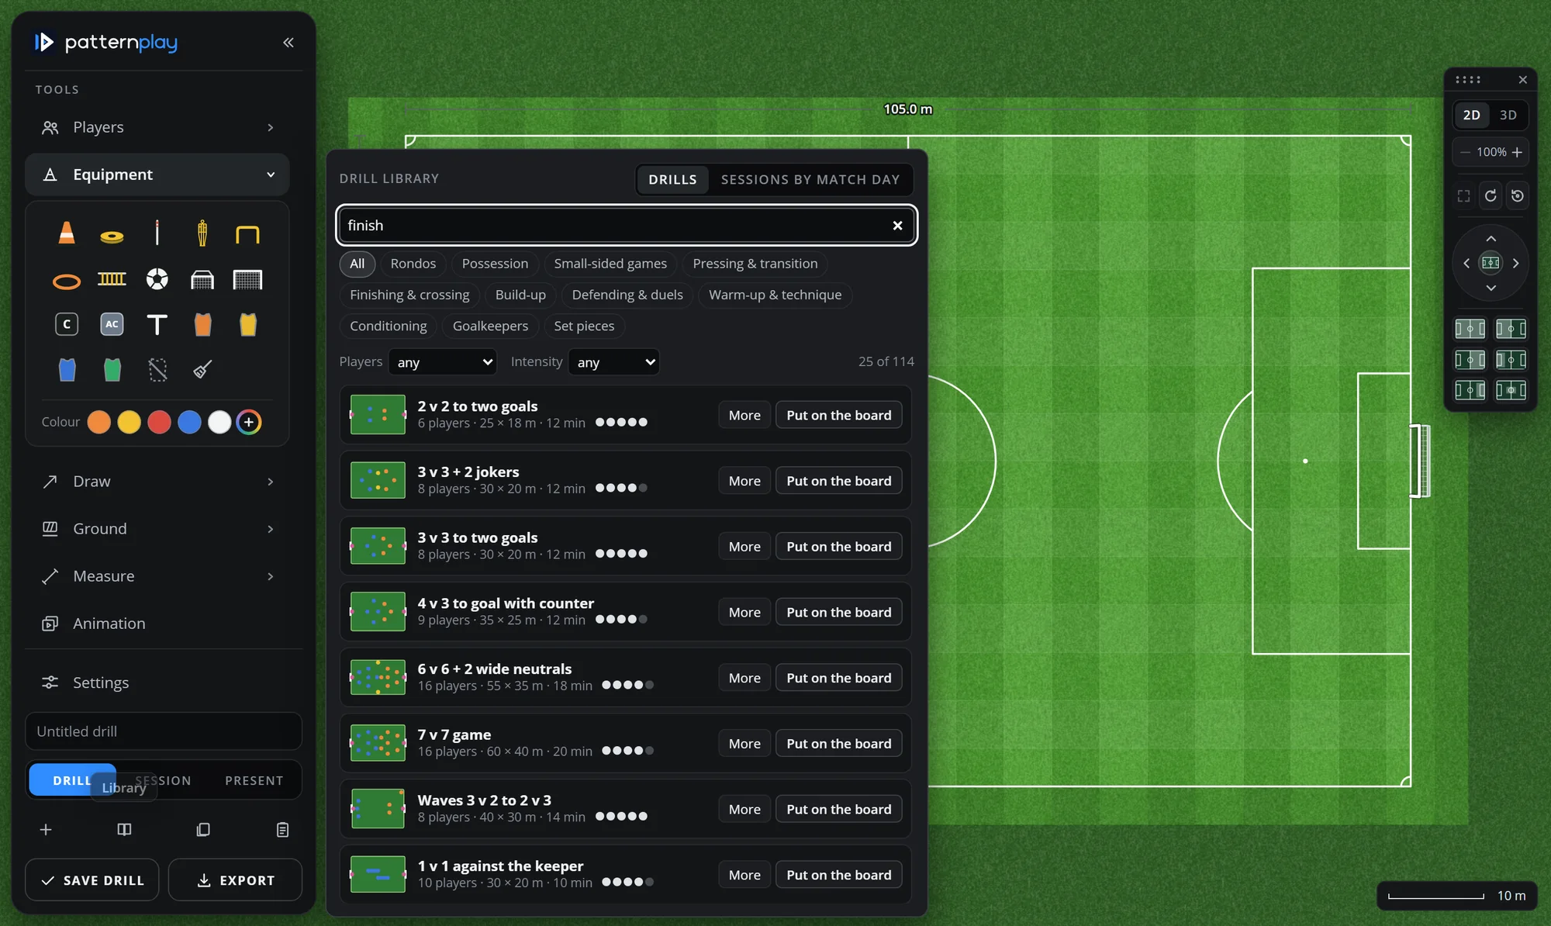This screenshot has width=1551, height=926.
Task: Toggle the Rondos category filter
Action: coord(413,264)
